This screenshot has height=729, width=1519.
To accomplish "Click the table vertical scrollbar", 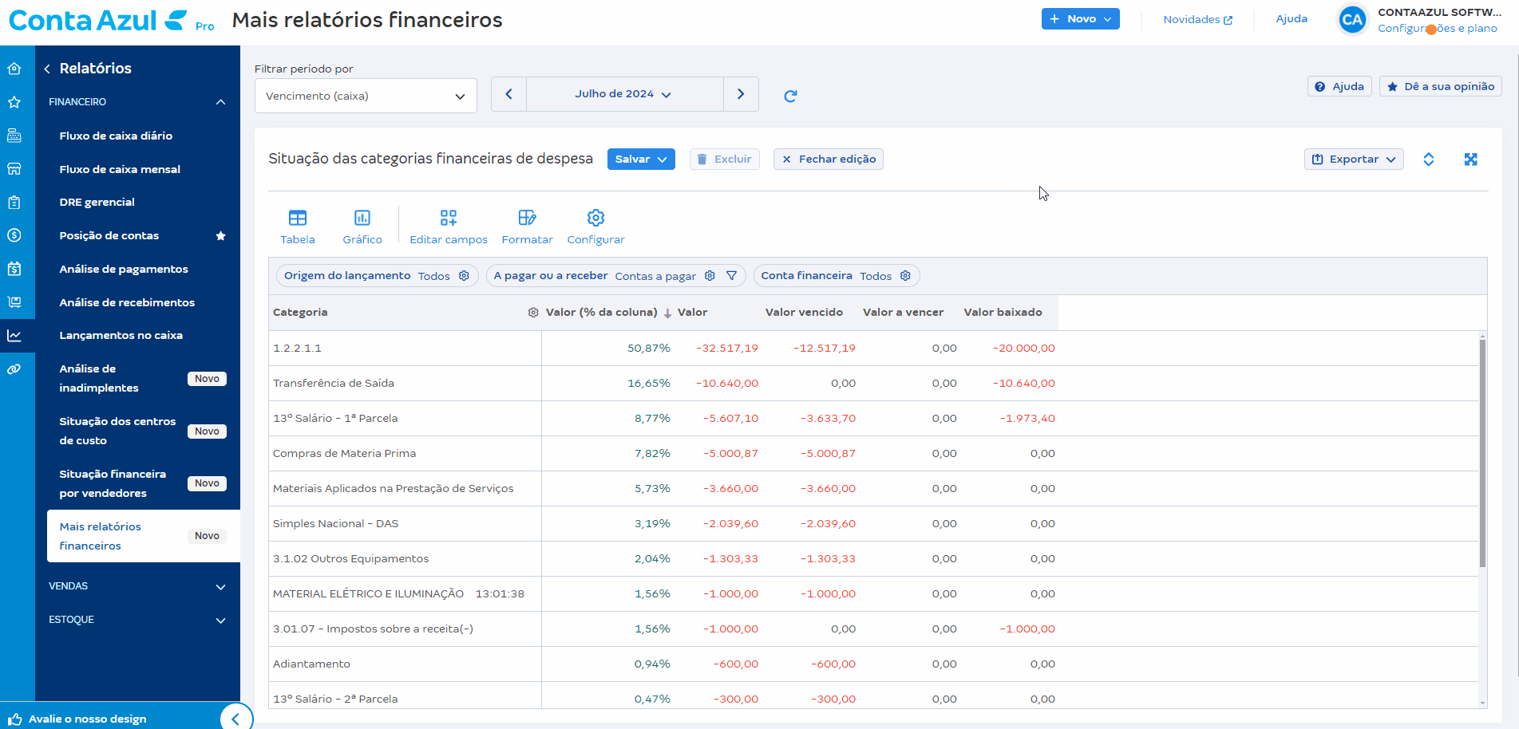I will point(1483,453).
